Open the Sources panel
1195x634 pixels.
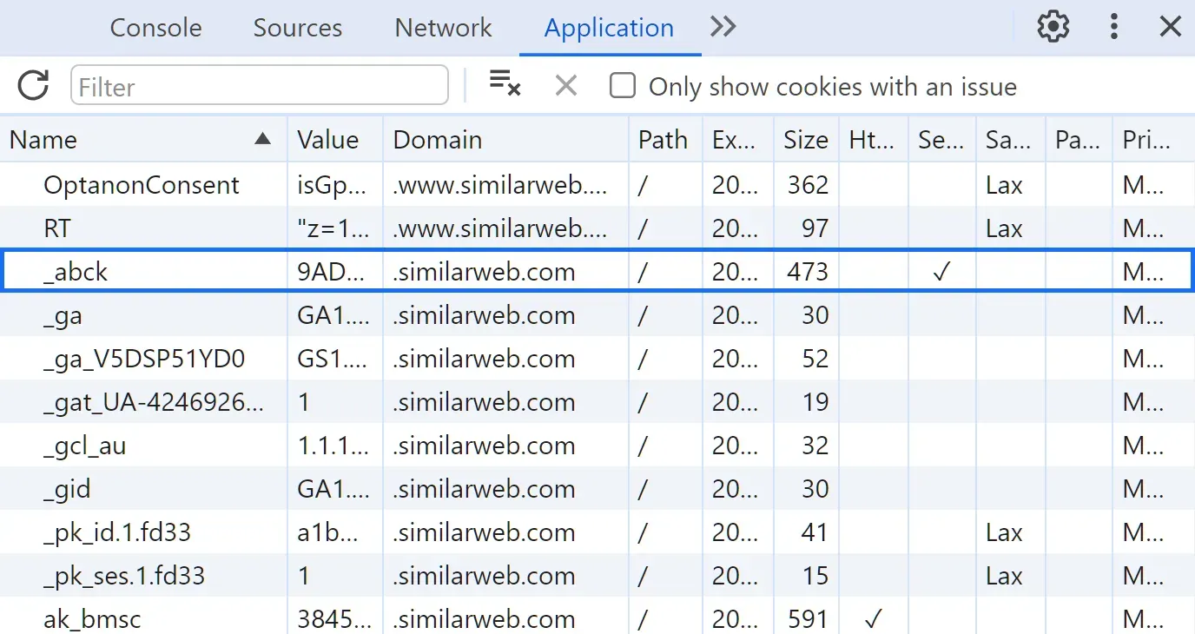coord(297,27)
